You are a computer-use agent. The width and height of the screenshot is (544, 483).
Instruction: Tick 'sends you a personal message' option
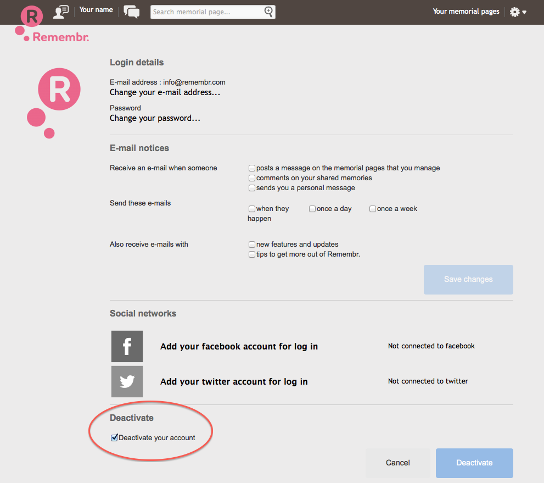252,188
